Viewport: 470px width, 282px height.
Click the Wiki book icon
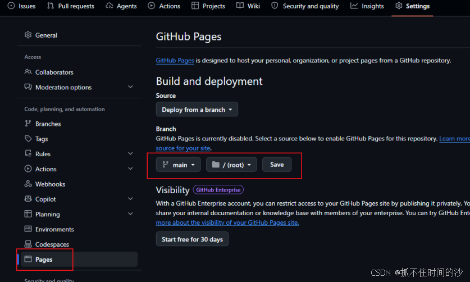click(240, 6)
